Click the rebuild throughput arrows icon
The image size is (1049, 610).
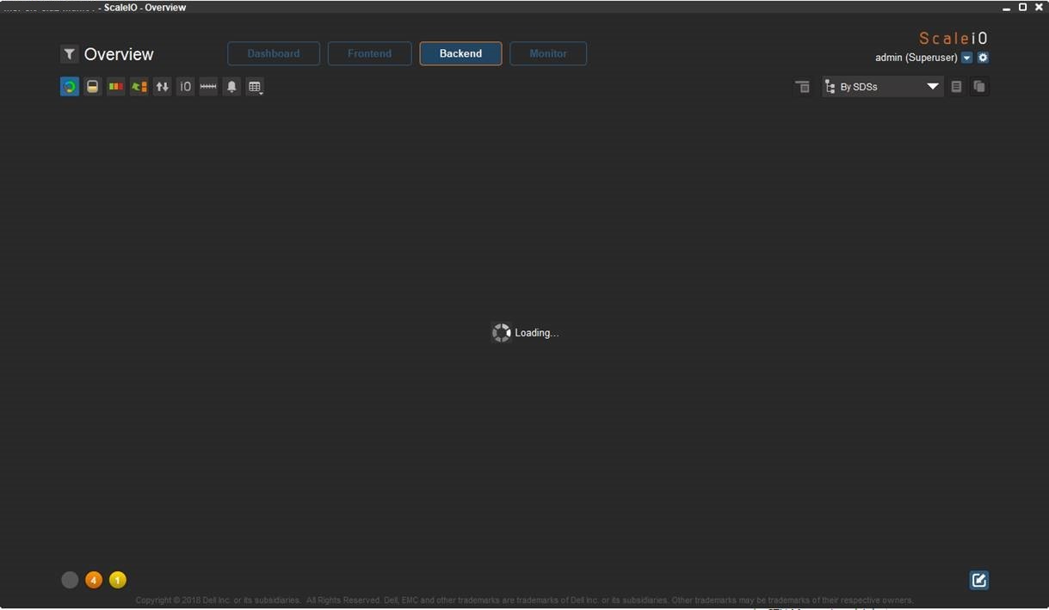162,86
